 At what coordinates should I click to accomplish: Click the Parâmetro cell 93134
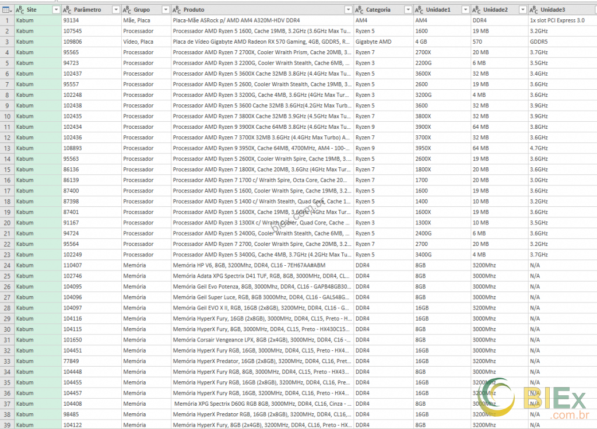[x=92, y=20]
